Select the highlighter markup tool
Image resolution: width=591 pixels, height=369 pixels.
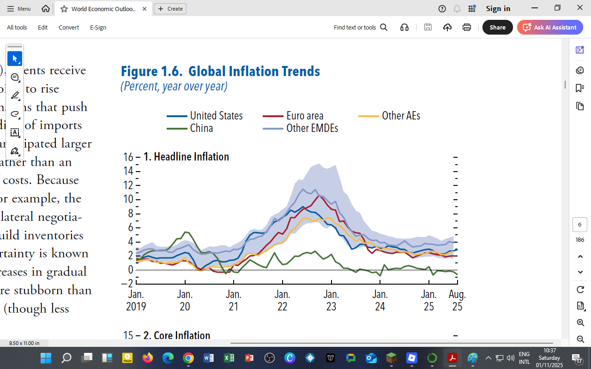coord(15,95)
